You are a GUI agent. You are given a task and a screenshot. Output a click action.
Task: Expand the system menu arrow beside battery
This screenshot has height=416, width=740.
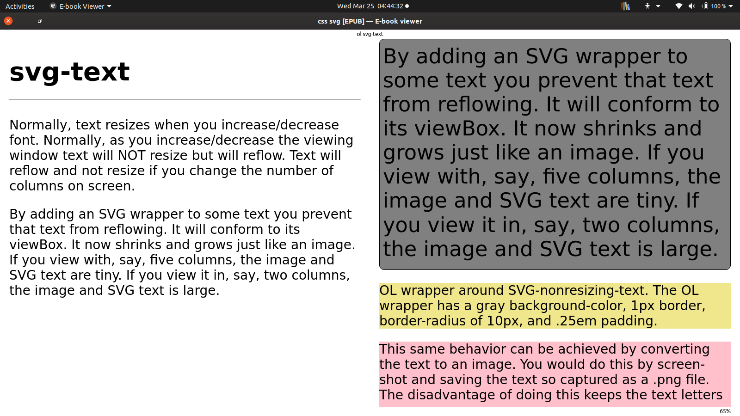(731, 6)
